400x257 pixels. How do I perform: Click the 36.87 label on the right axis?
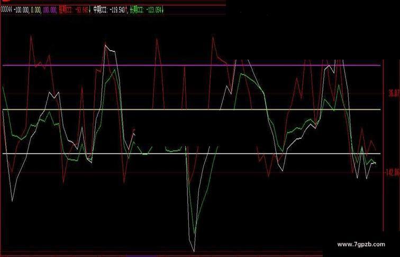click(394, 93)
